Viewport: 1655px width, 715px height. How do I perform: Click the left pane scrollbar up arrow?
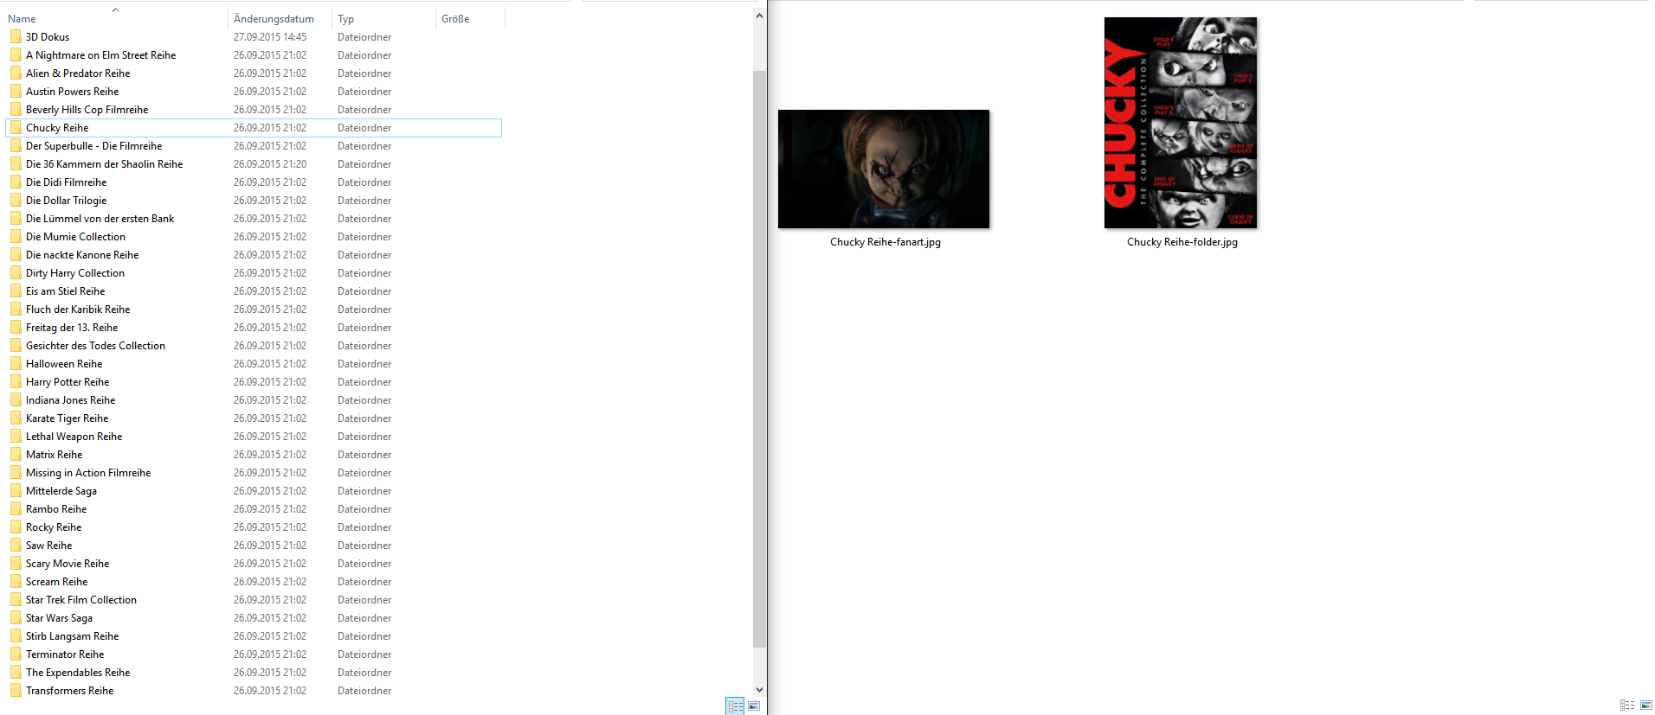(x=759, y=16)
